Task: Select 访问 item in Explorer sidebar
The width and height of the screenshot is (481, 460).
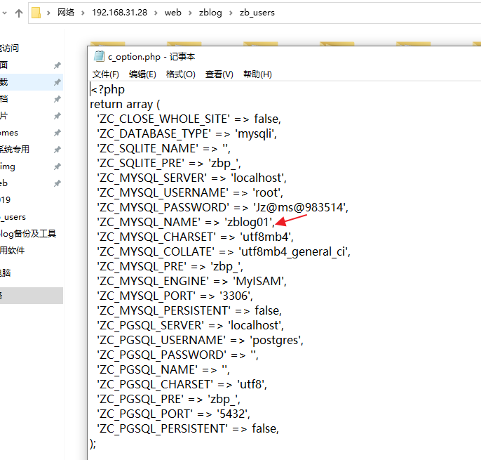Action: [x=9, y=48]
